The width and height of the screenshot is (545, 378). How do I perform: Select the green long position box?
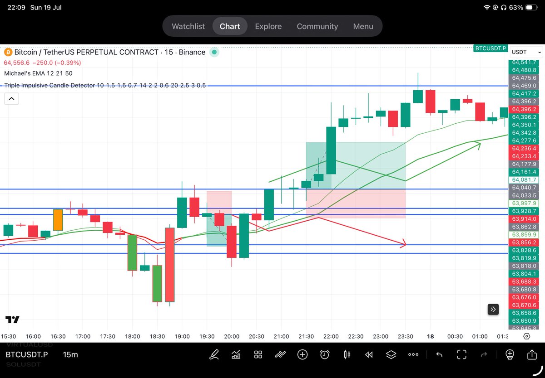(x=356, y=166)
